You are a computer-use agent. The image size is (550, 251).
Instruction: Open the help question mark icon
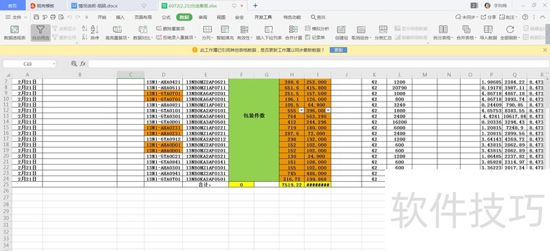click(525, 17)
